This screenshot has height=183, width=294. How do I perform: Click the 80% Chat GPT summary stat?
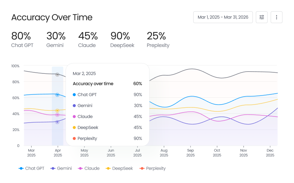pyautogui.click(x=22, y=40)
